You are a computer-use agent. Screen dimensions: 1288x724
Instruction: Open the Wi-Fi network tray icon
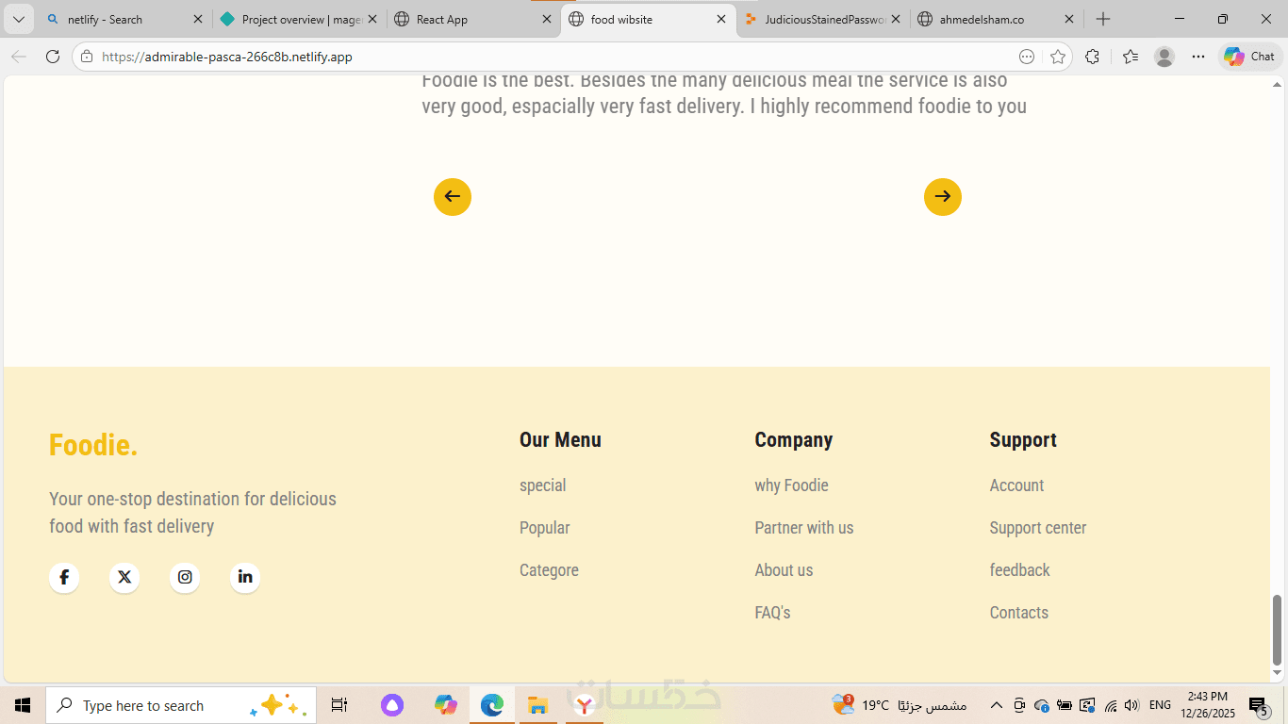click(1111, 705)
